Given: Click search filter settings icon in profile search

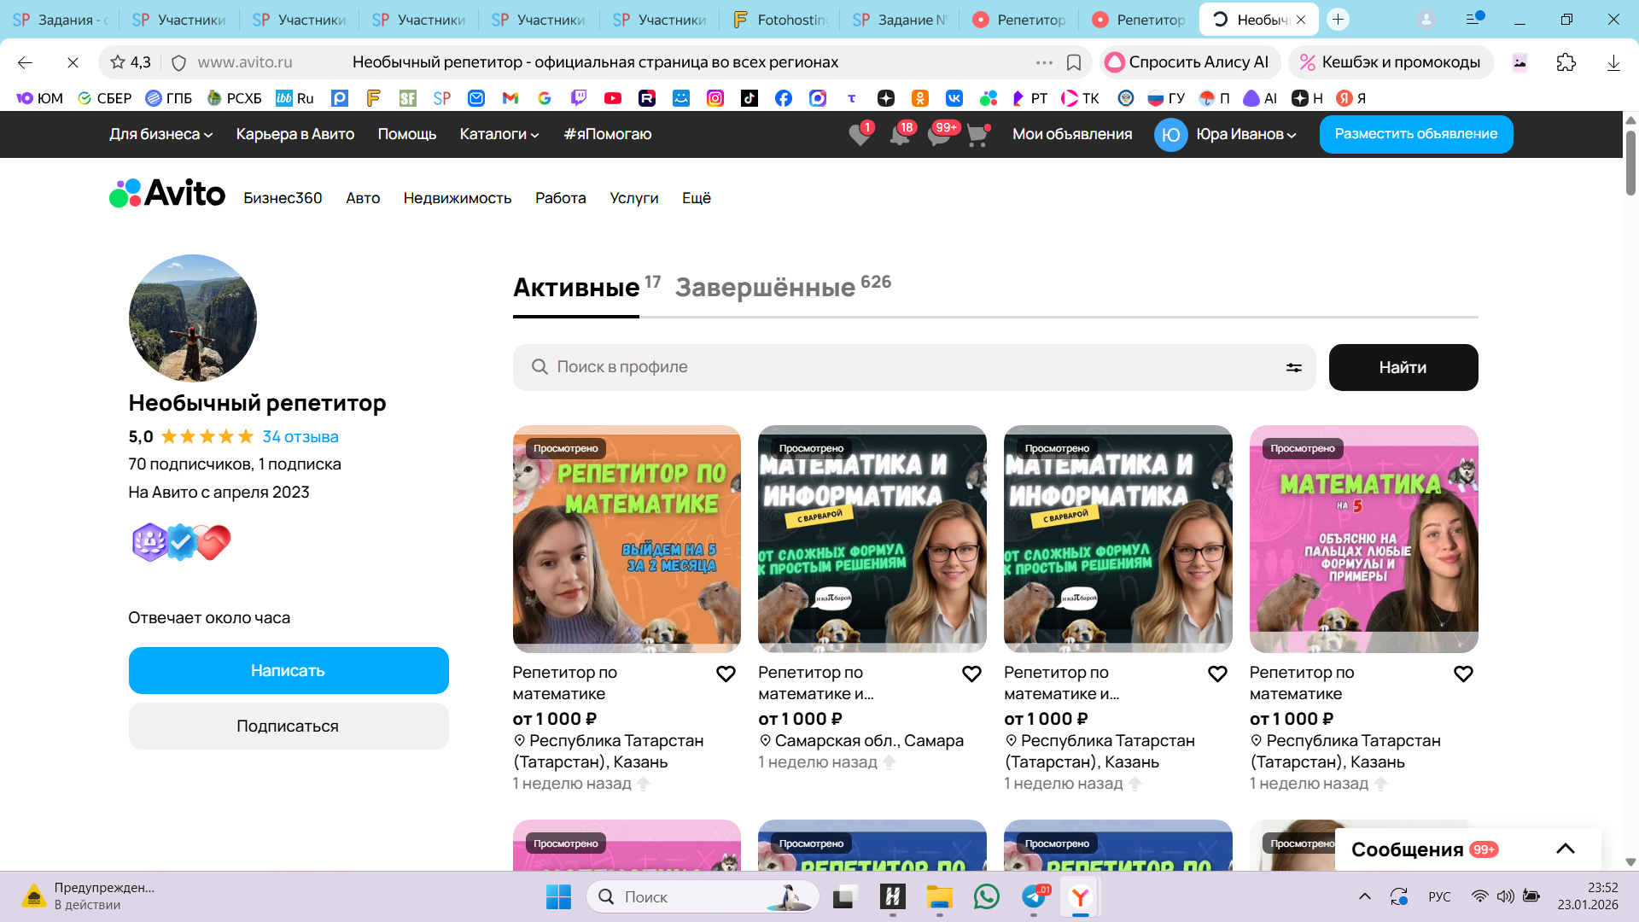Looking at the screenshot, I should [1293, 368].
